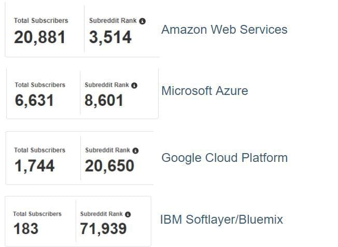Click Total Subscribers label in Google card
The height and width of the screenshot is (247, 338).
(40, 150)
